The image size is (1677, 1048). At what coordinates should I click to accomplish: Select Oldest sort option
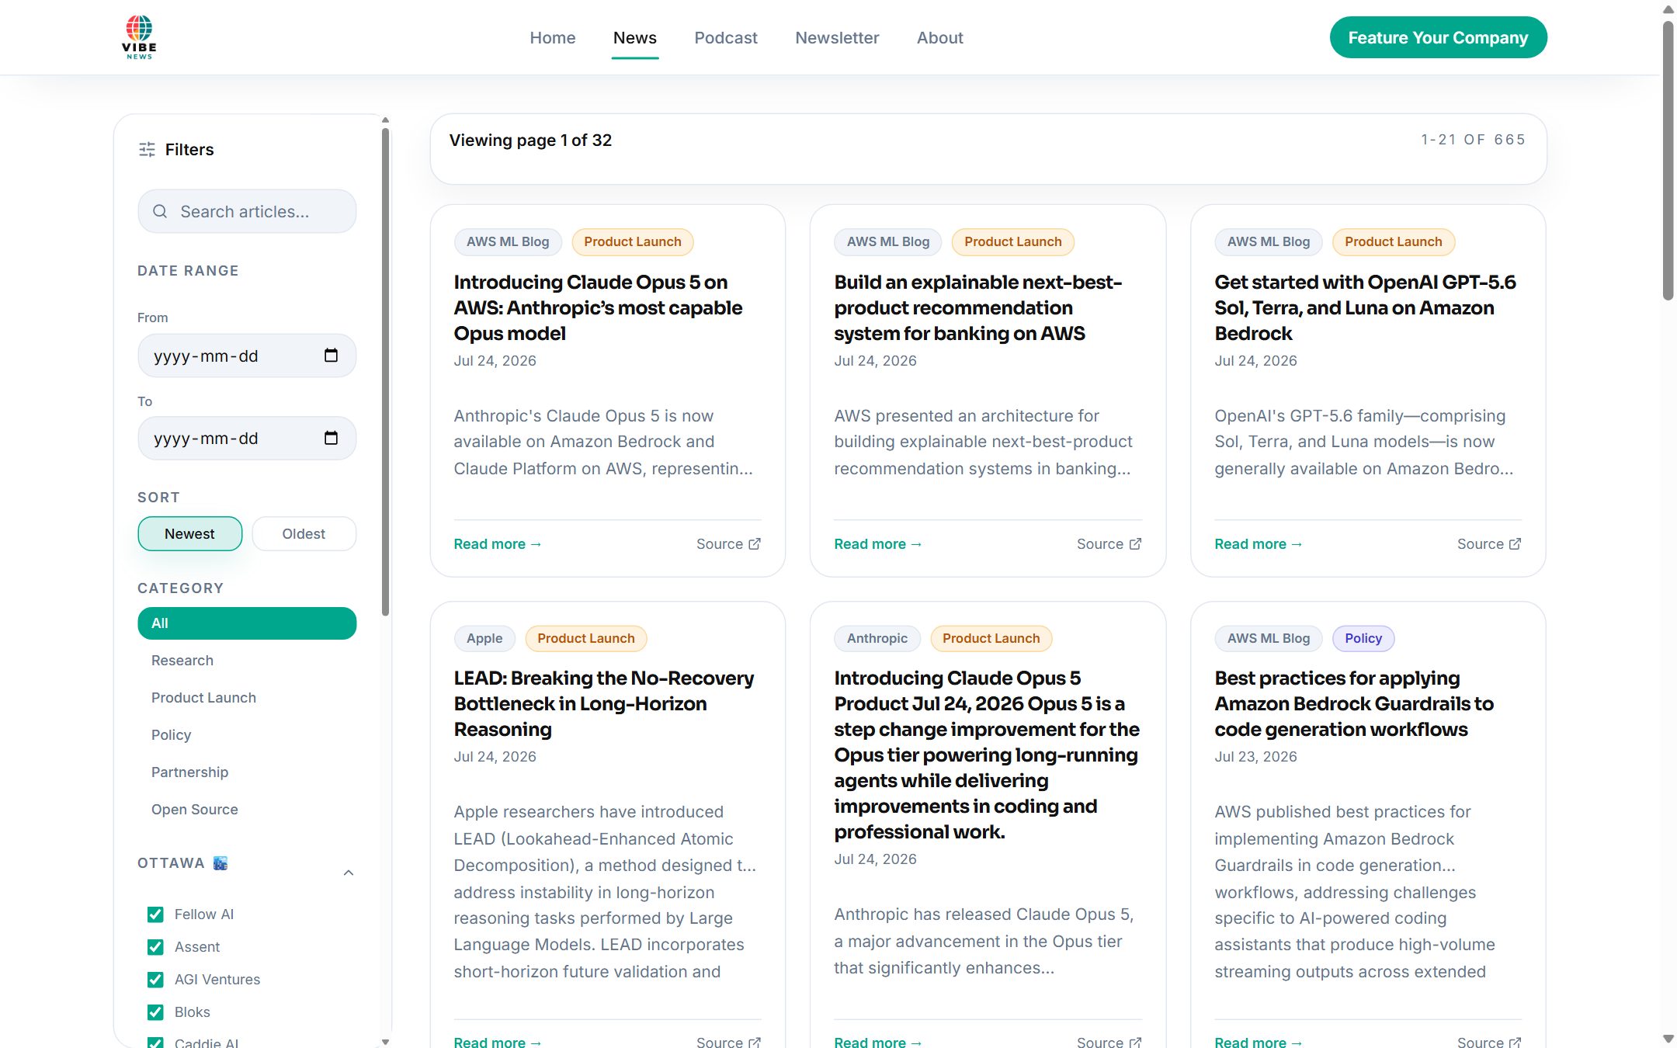pyautogui.click(x=304, y=534)
